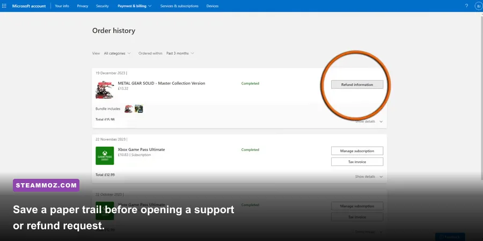Viewport: 483px width, 241px height.
Task: Go to Your info tab
Action: 62,6
